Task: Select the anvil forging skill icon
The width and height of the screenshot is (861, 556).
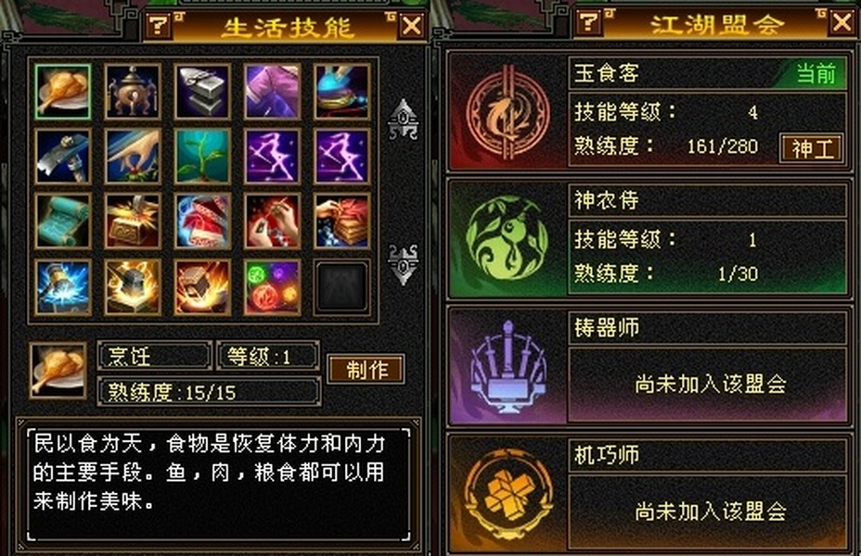Action: pos(202,91)
